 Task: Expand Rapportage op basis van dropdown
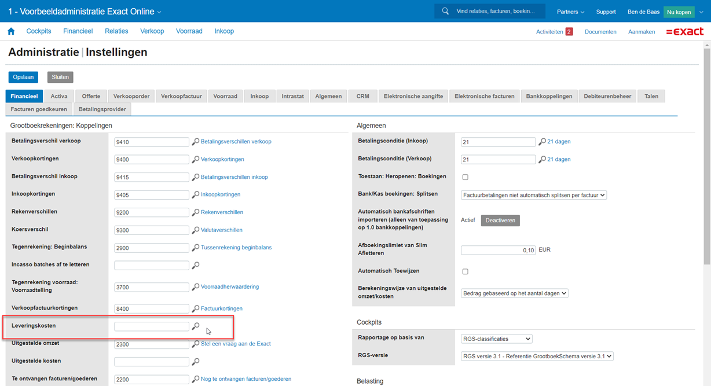496,339
